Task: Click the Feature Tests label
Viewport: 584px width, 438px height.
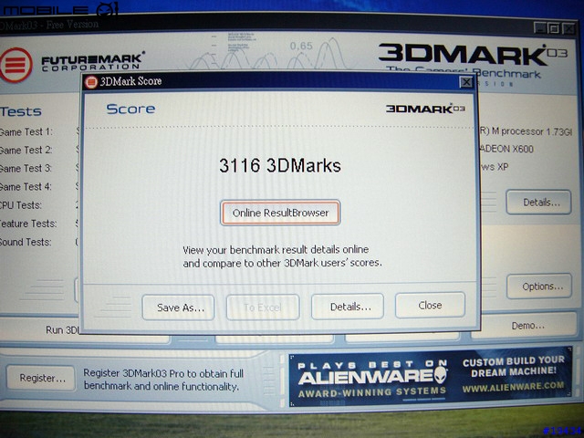Action: point(28,224)
